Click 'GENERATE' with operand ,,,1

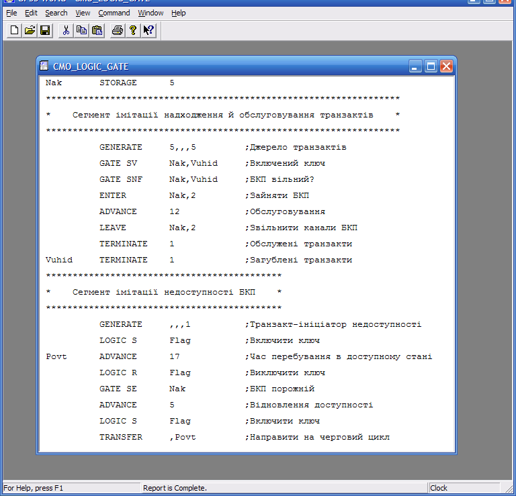pyautogui.click(x=120, y=324)
